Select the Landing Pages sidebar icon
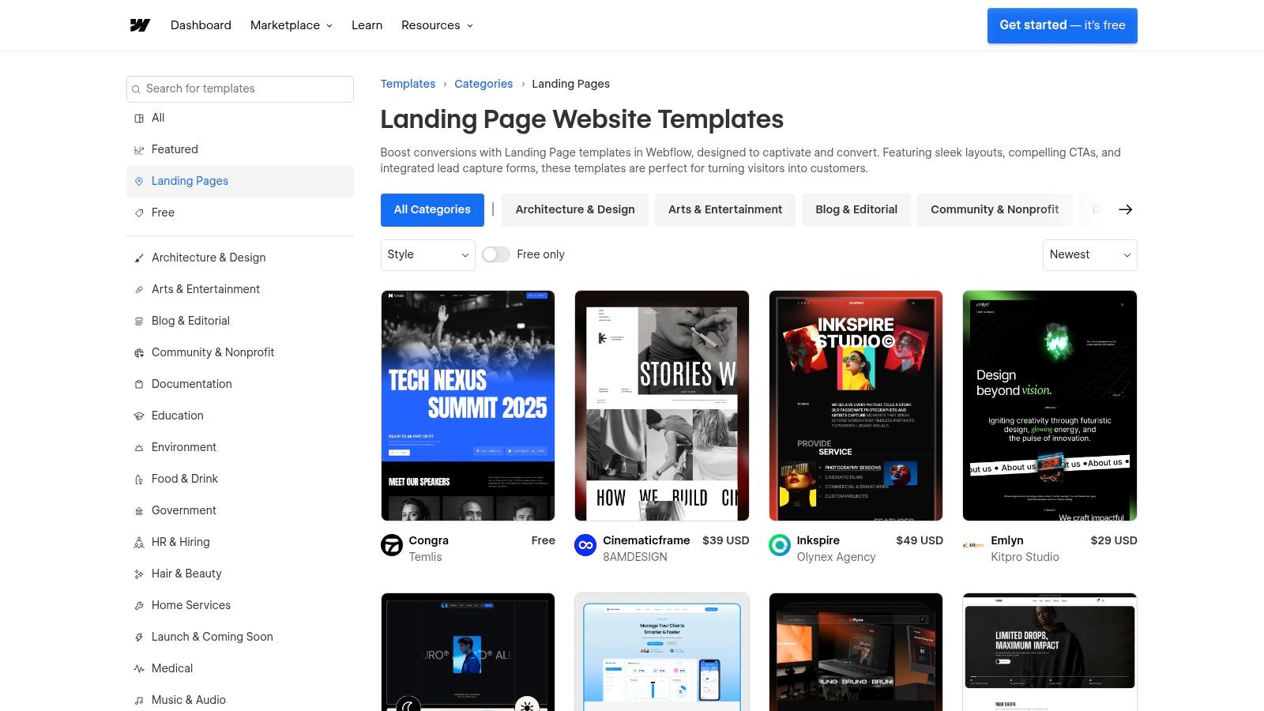 (139, 181)
